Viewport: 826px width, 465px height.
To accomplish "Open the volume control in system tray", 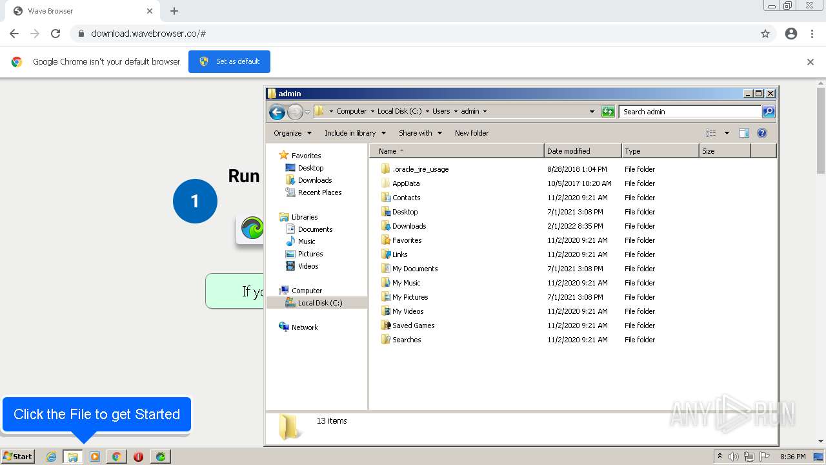I will pyautogui.click(x=734, y=457).
